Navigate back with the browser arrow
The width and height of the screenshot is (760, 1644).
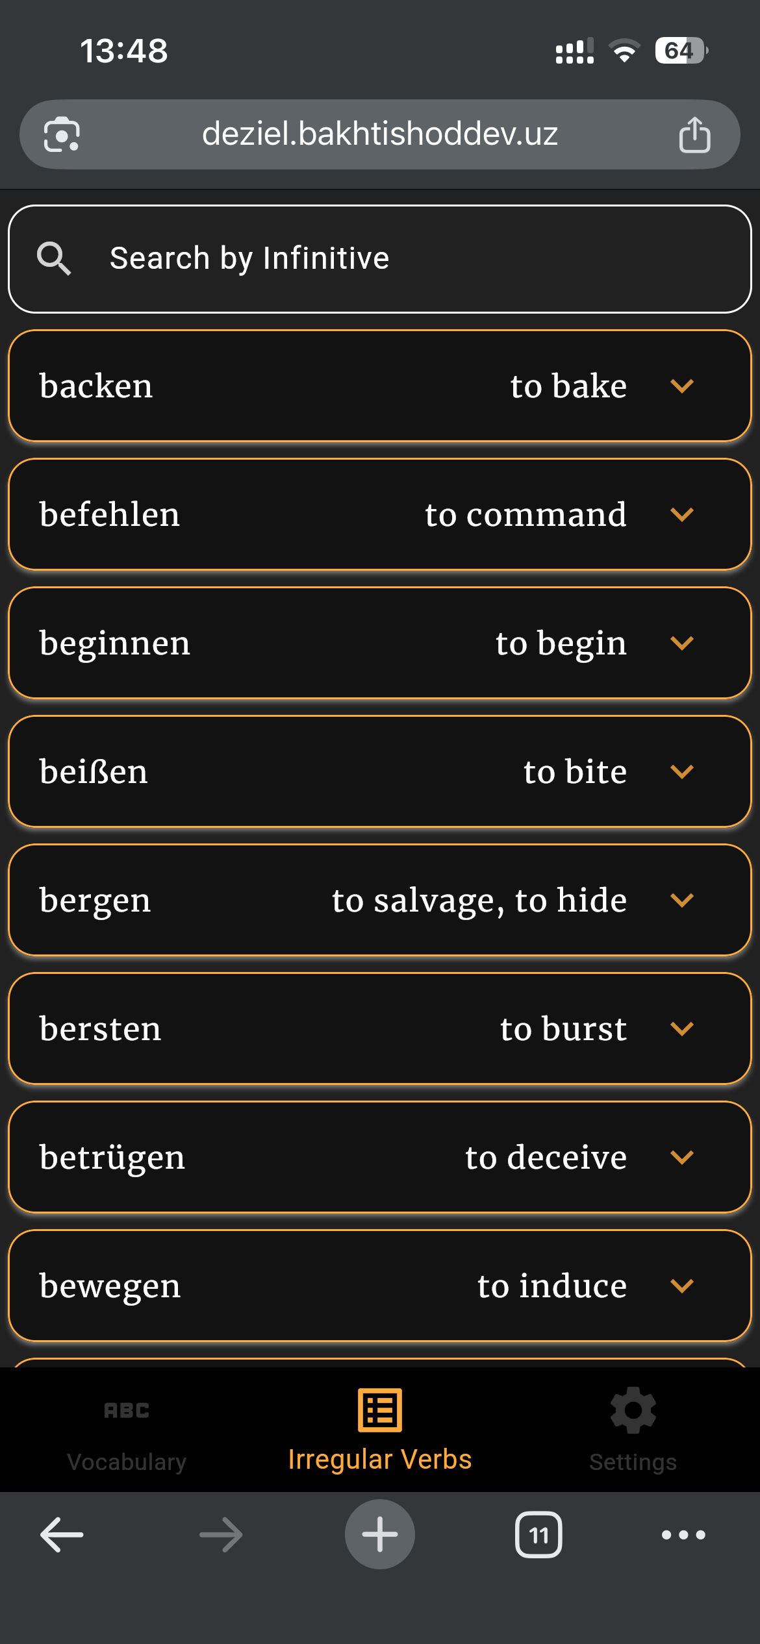click(x=60, y=1534)
